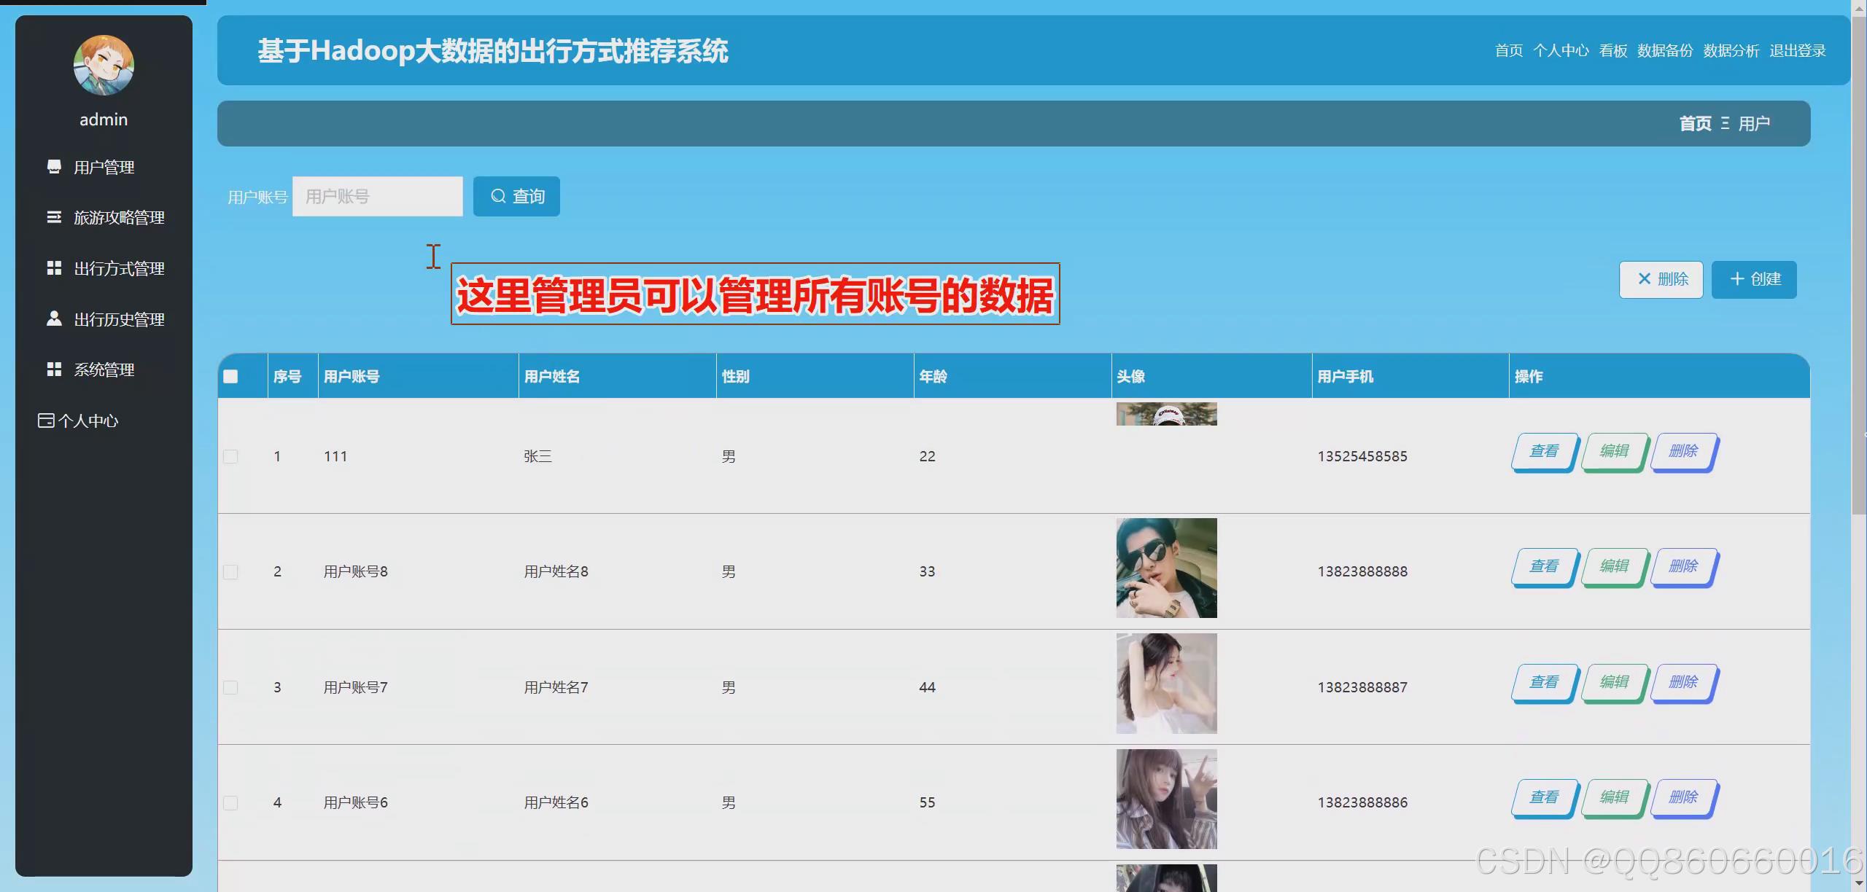Click the 创建 button

point(1754,279)
